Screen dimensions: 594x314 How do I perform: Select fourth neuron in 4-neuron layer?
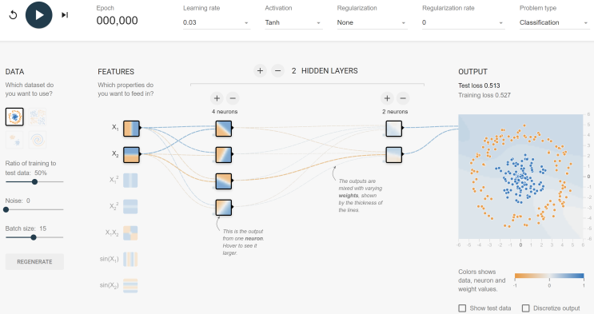pos(224,208)
